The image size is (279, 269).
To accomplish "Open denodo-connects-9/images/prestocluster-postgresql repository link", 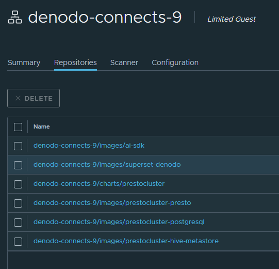I will (119, 222).
